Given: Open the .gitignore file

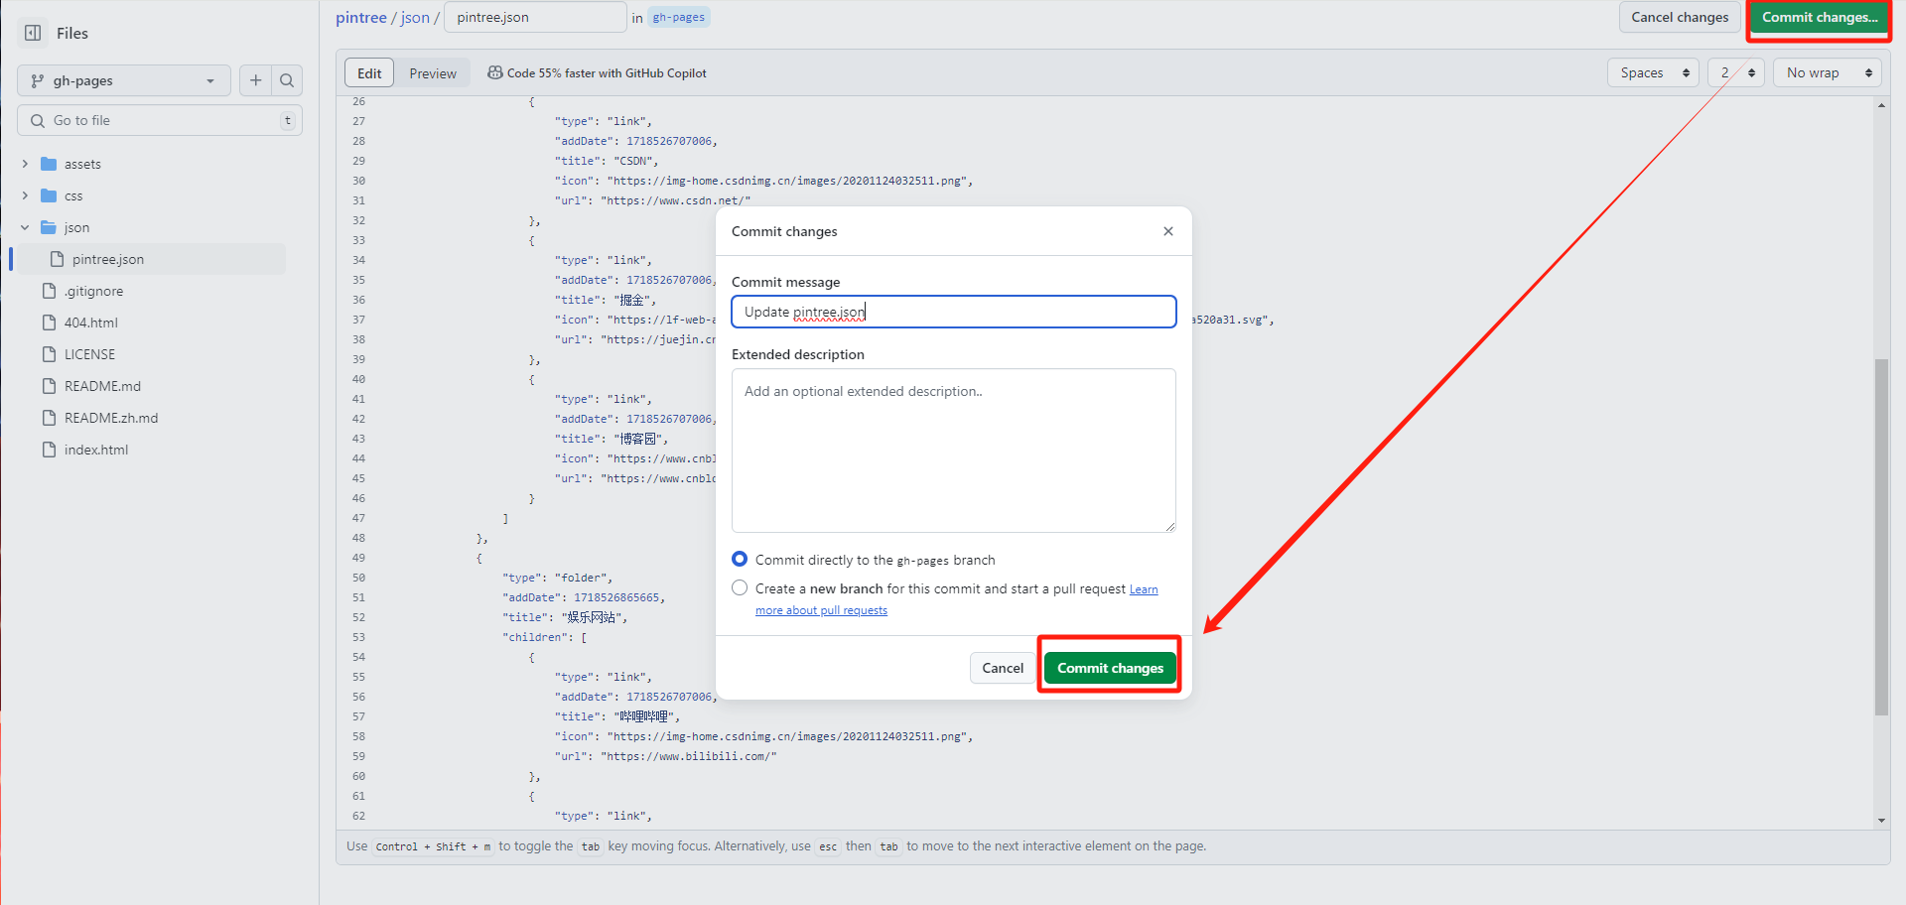Looking at the screenshot, I should tap(94, 291).
